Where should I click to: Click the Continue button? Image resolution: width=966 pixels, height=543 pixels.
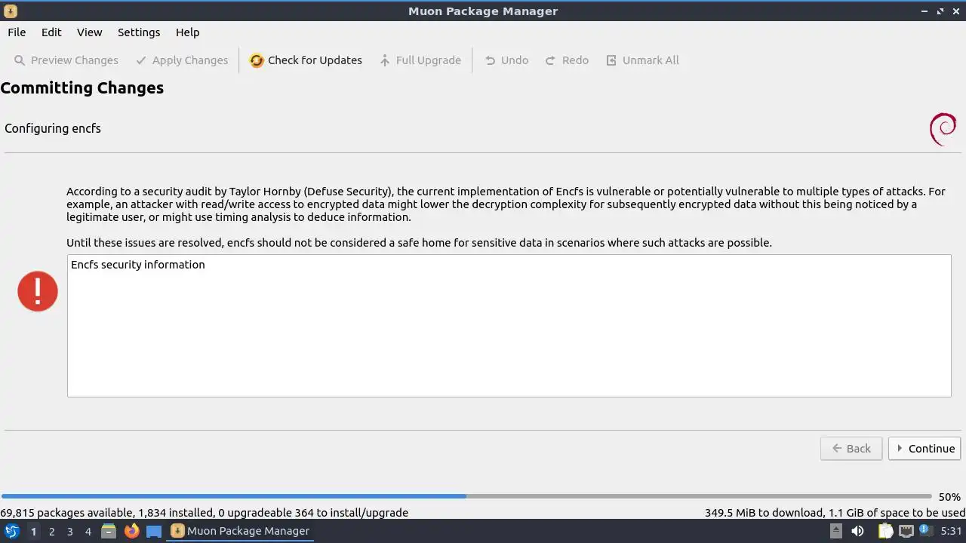[x=924, y=449]
